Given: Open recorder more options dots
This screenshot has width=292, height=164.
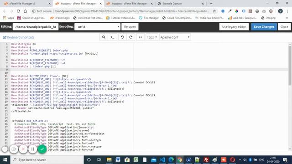Looking at the screenshot, I should coord(5,149).
